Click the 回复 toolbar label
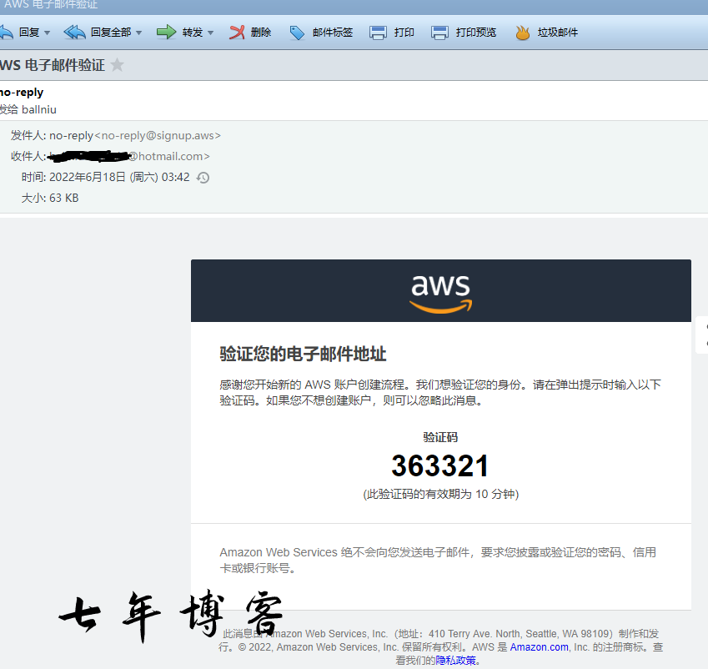 29,32
